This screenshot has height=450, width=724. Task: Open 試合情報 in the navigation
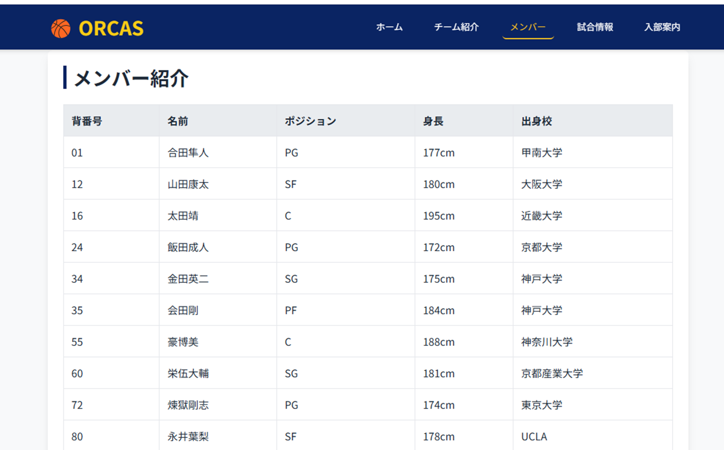point(595,27)
